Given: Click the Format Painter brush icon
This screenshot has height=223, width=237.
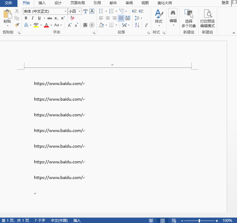Looking at the screenshot, I should coord(17,25).
